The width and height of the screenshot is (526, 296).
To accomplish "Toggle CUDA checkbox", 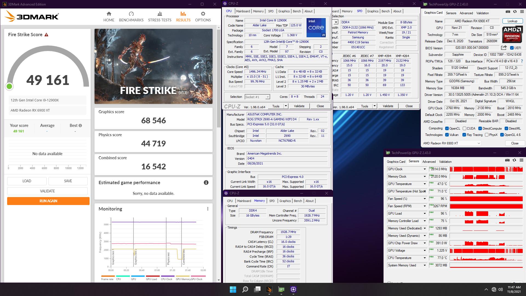I will [464, 129].
